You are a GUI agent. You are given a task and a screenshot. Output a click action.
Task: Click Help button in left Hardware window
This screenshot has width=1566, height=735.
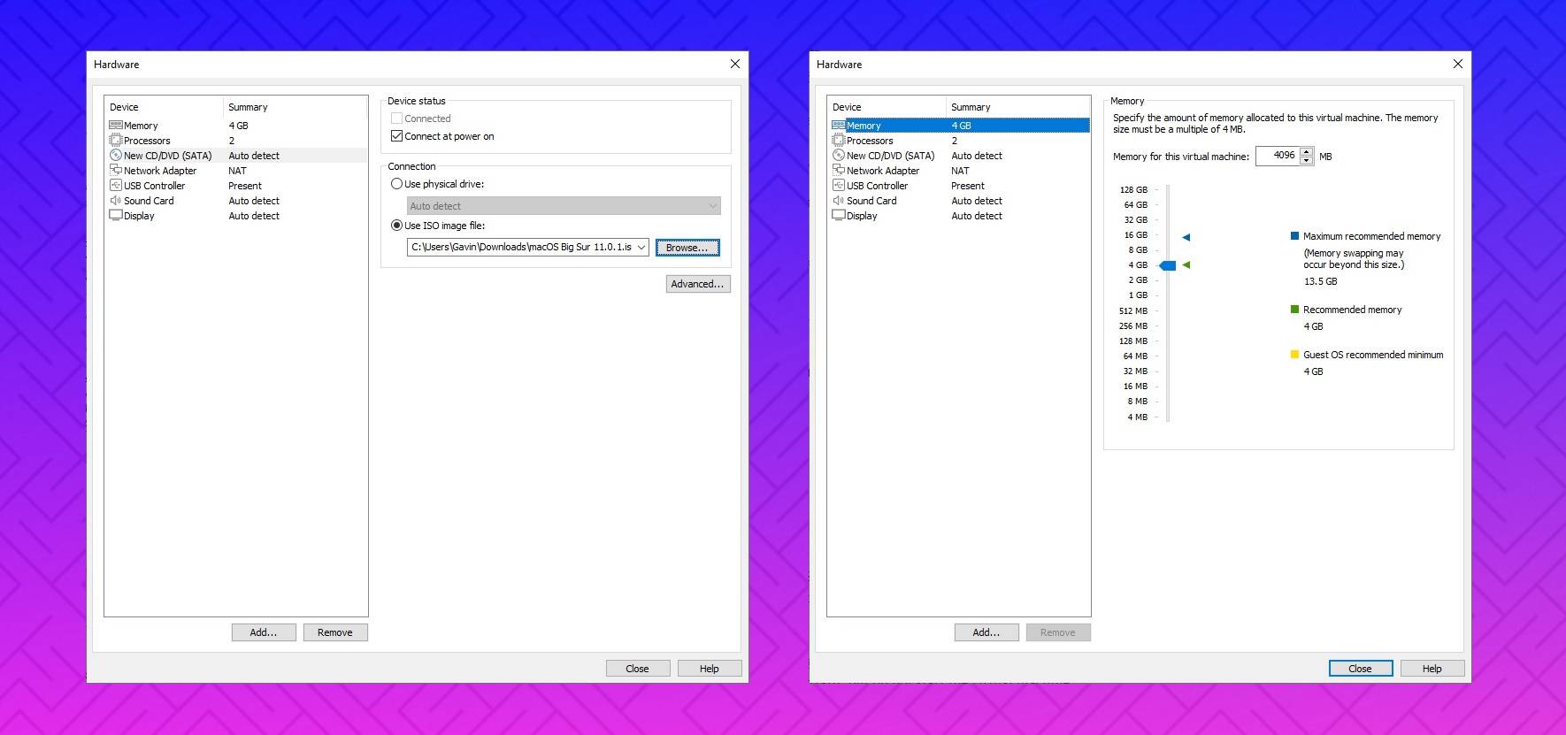click(x=710, y=669)
